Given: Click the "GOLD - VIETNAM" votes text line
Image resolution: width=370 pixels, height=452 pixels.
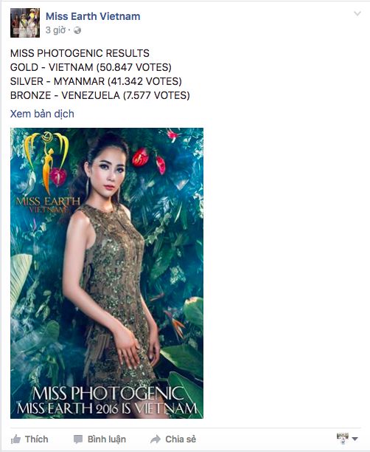Looking at the screenshot, I should [x=91, y=67].
